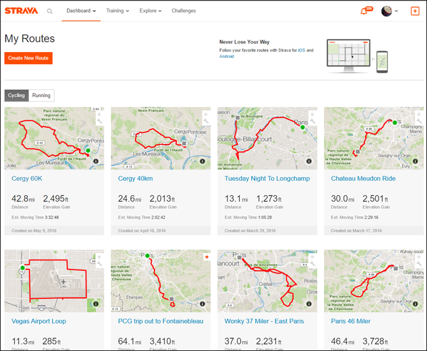Viewport: 427px width, 351px height.
Task: Click info icon on Chateau Meudon Ride map
Action: [415, 161]
